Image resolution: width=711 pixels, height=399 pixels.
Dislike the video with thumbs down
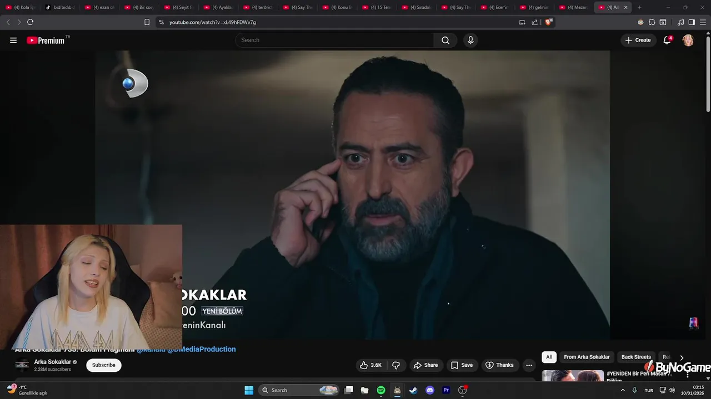[x=396, y=365]
